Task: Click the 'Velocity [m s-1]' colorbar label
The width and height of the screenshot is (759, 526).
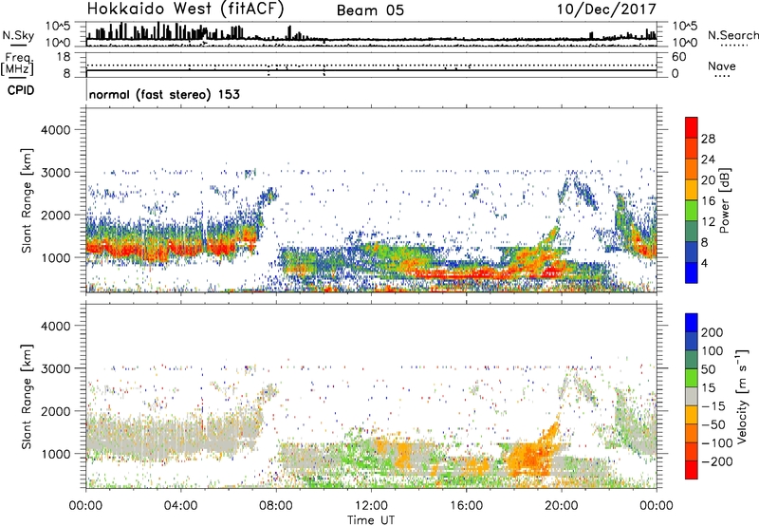Action: 743,396
